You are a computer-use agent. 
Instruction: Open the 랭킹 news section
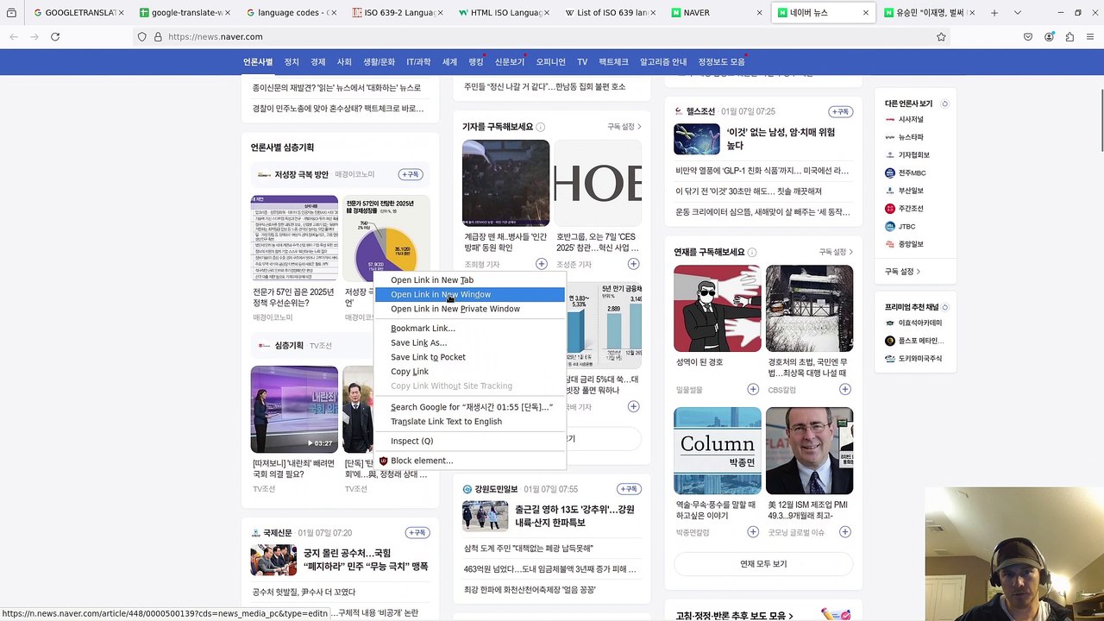476,62
